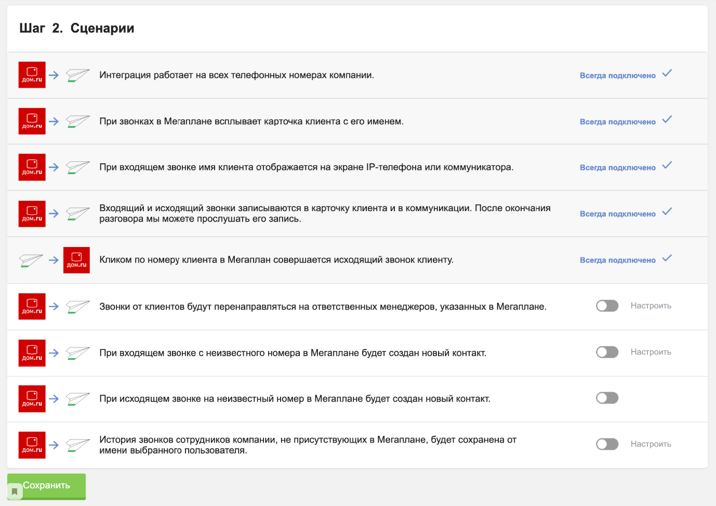Click paper plane icon in 'Входящий и исходящий звонки' row
The height and width of the screenshot is (506, 716).
(78, 214)
